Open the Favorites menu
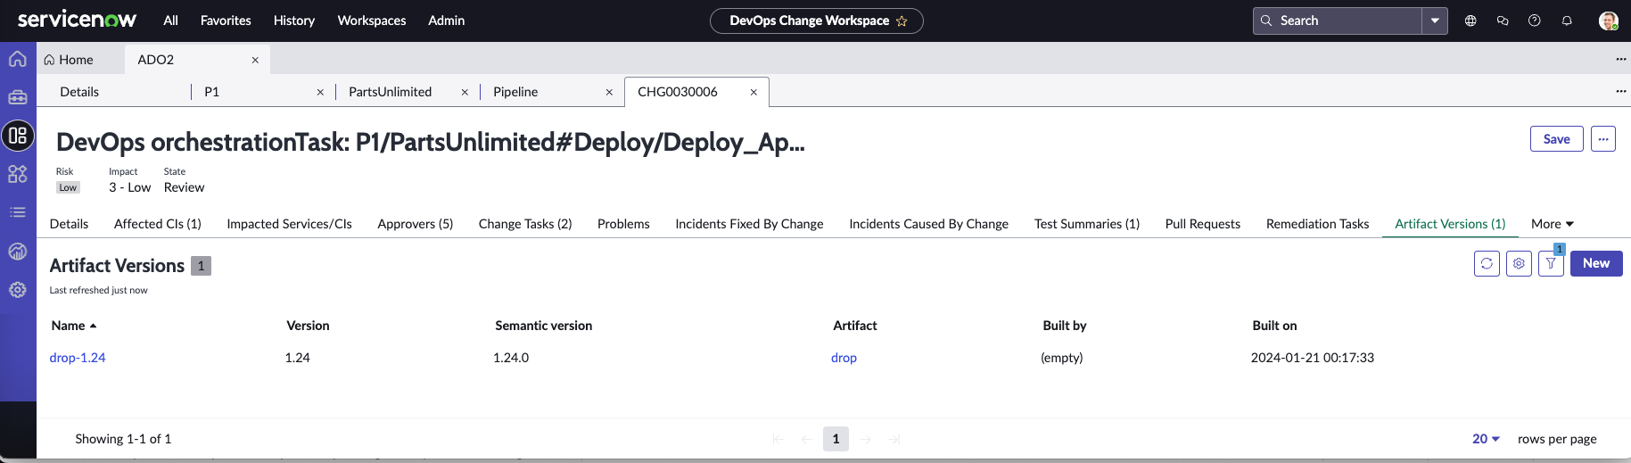This screenshot has width=1631, height=463. pos(226,21)
